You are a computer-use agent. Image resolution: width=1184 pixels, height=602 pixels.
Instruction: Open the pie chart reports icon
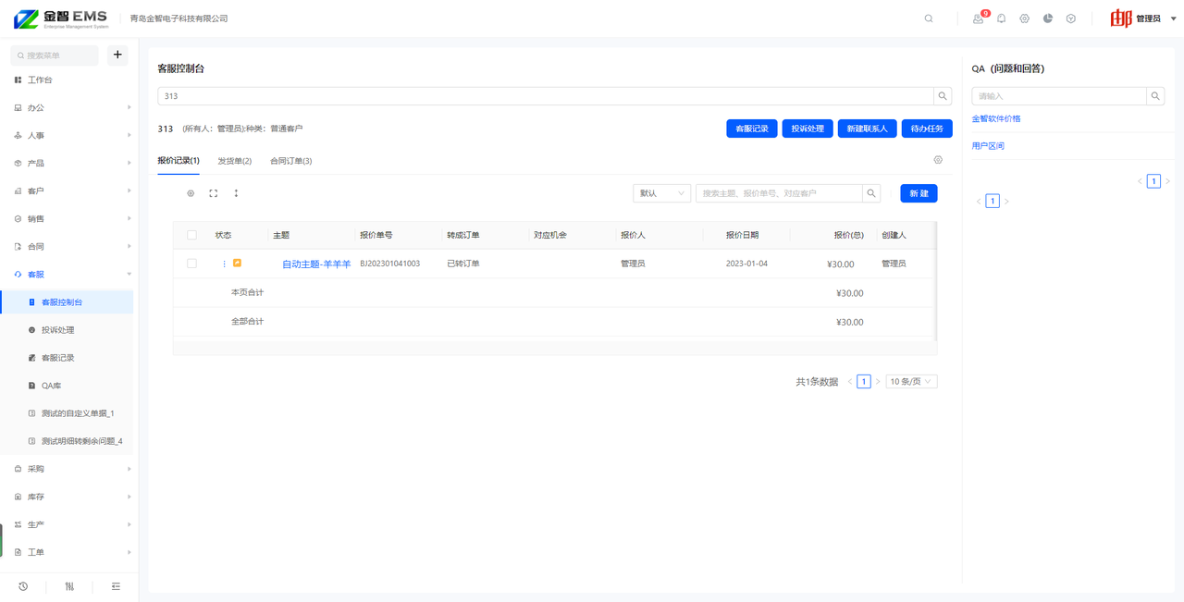point(1048,18)
